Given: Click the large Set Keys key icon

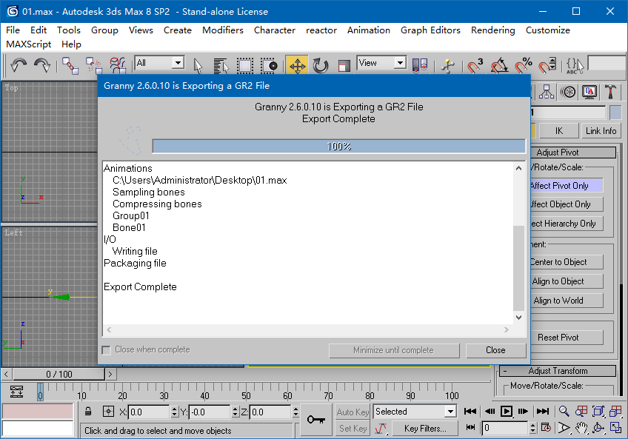Looking at the screenshot, I should [316, 420].
